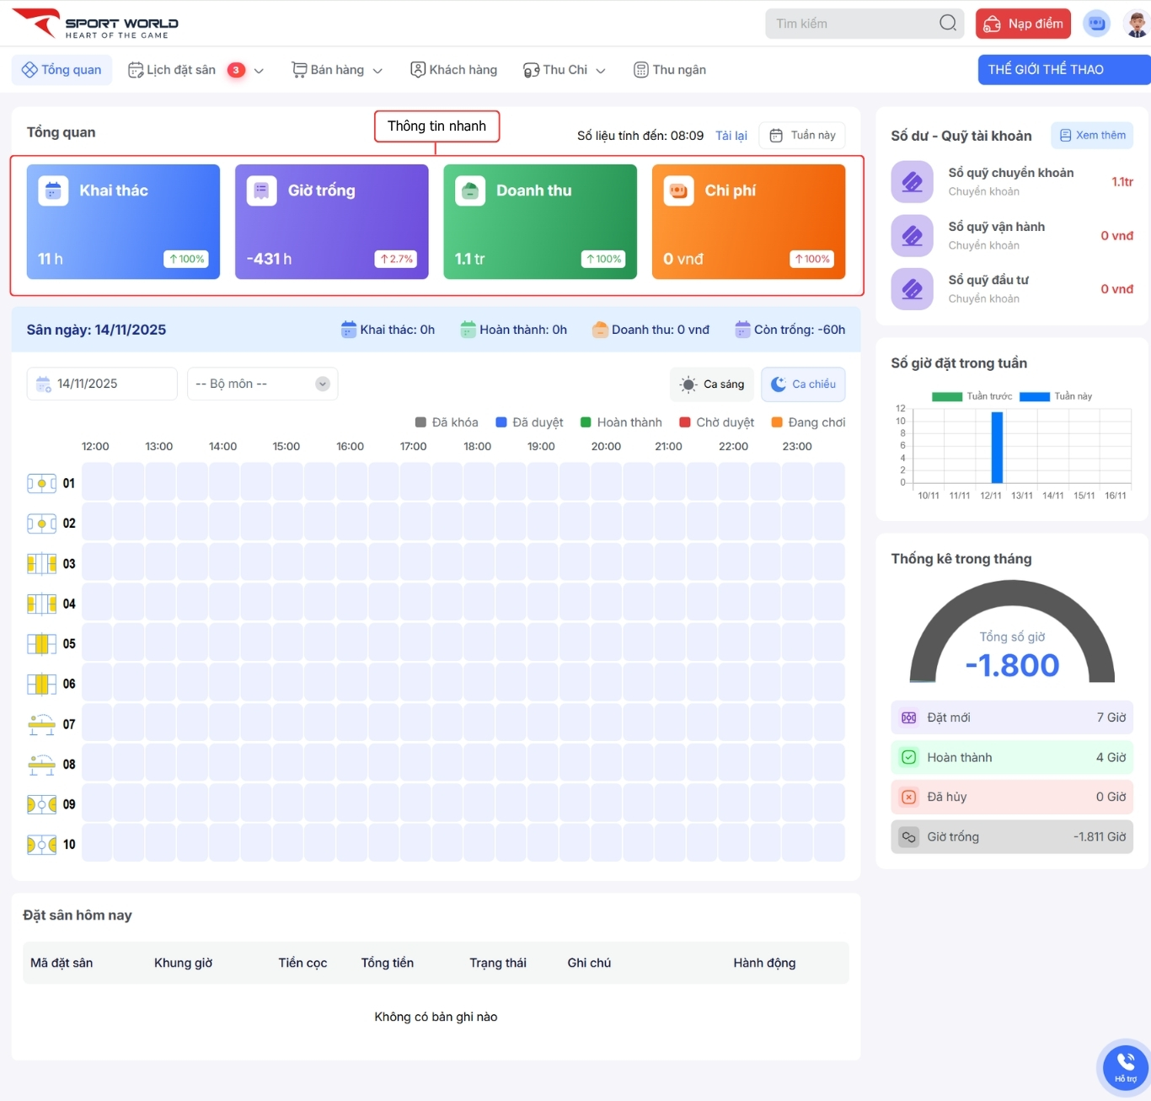The height and width of the screenshot is (1101, 1151).
Task: Open the Bộ môn dropdown
Action: click(x=262, y=384)
